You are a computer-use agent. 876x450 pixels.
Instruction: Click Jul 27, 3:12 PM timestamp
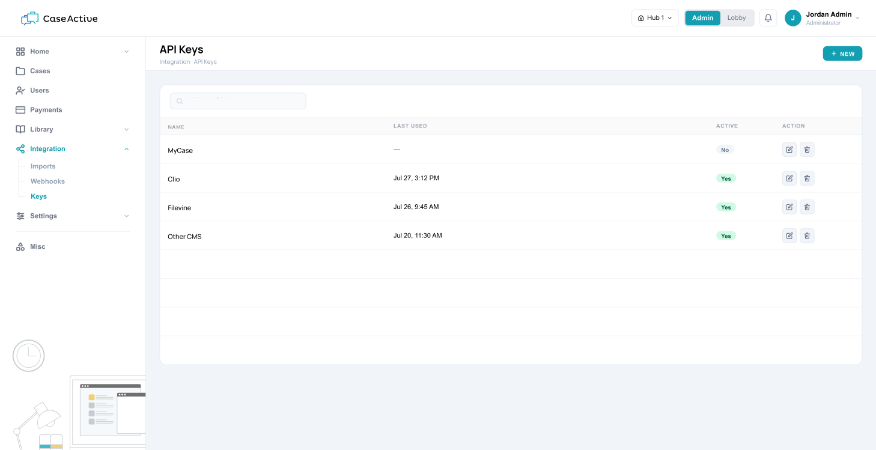pos(416,178)
